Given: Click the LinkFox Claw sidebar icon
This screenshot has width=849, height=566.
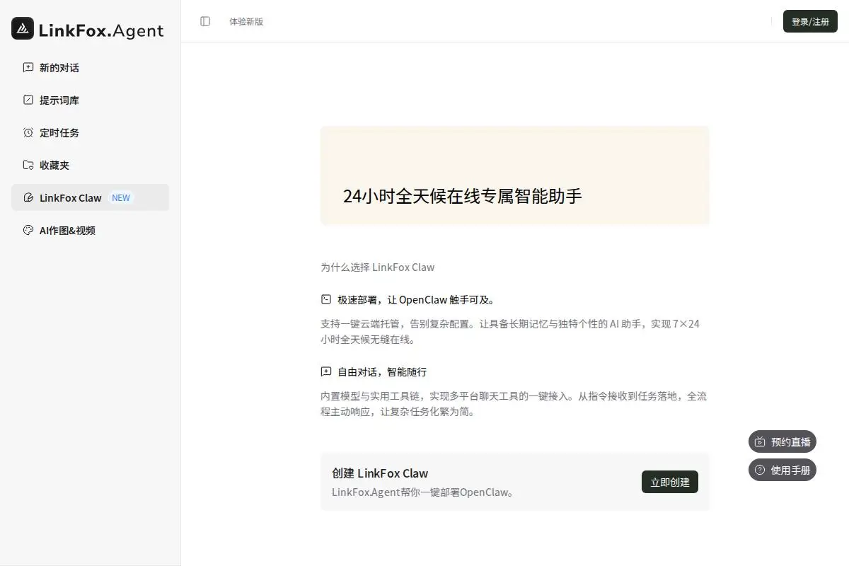Looking at the screenshot, I should coord(28,198).
